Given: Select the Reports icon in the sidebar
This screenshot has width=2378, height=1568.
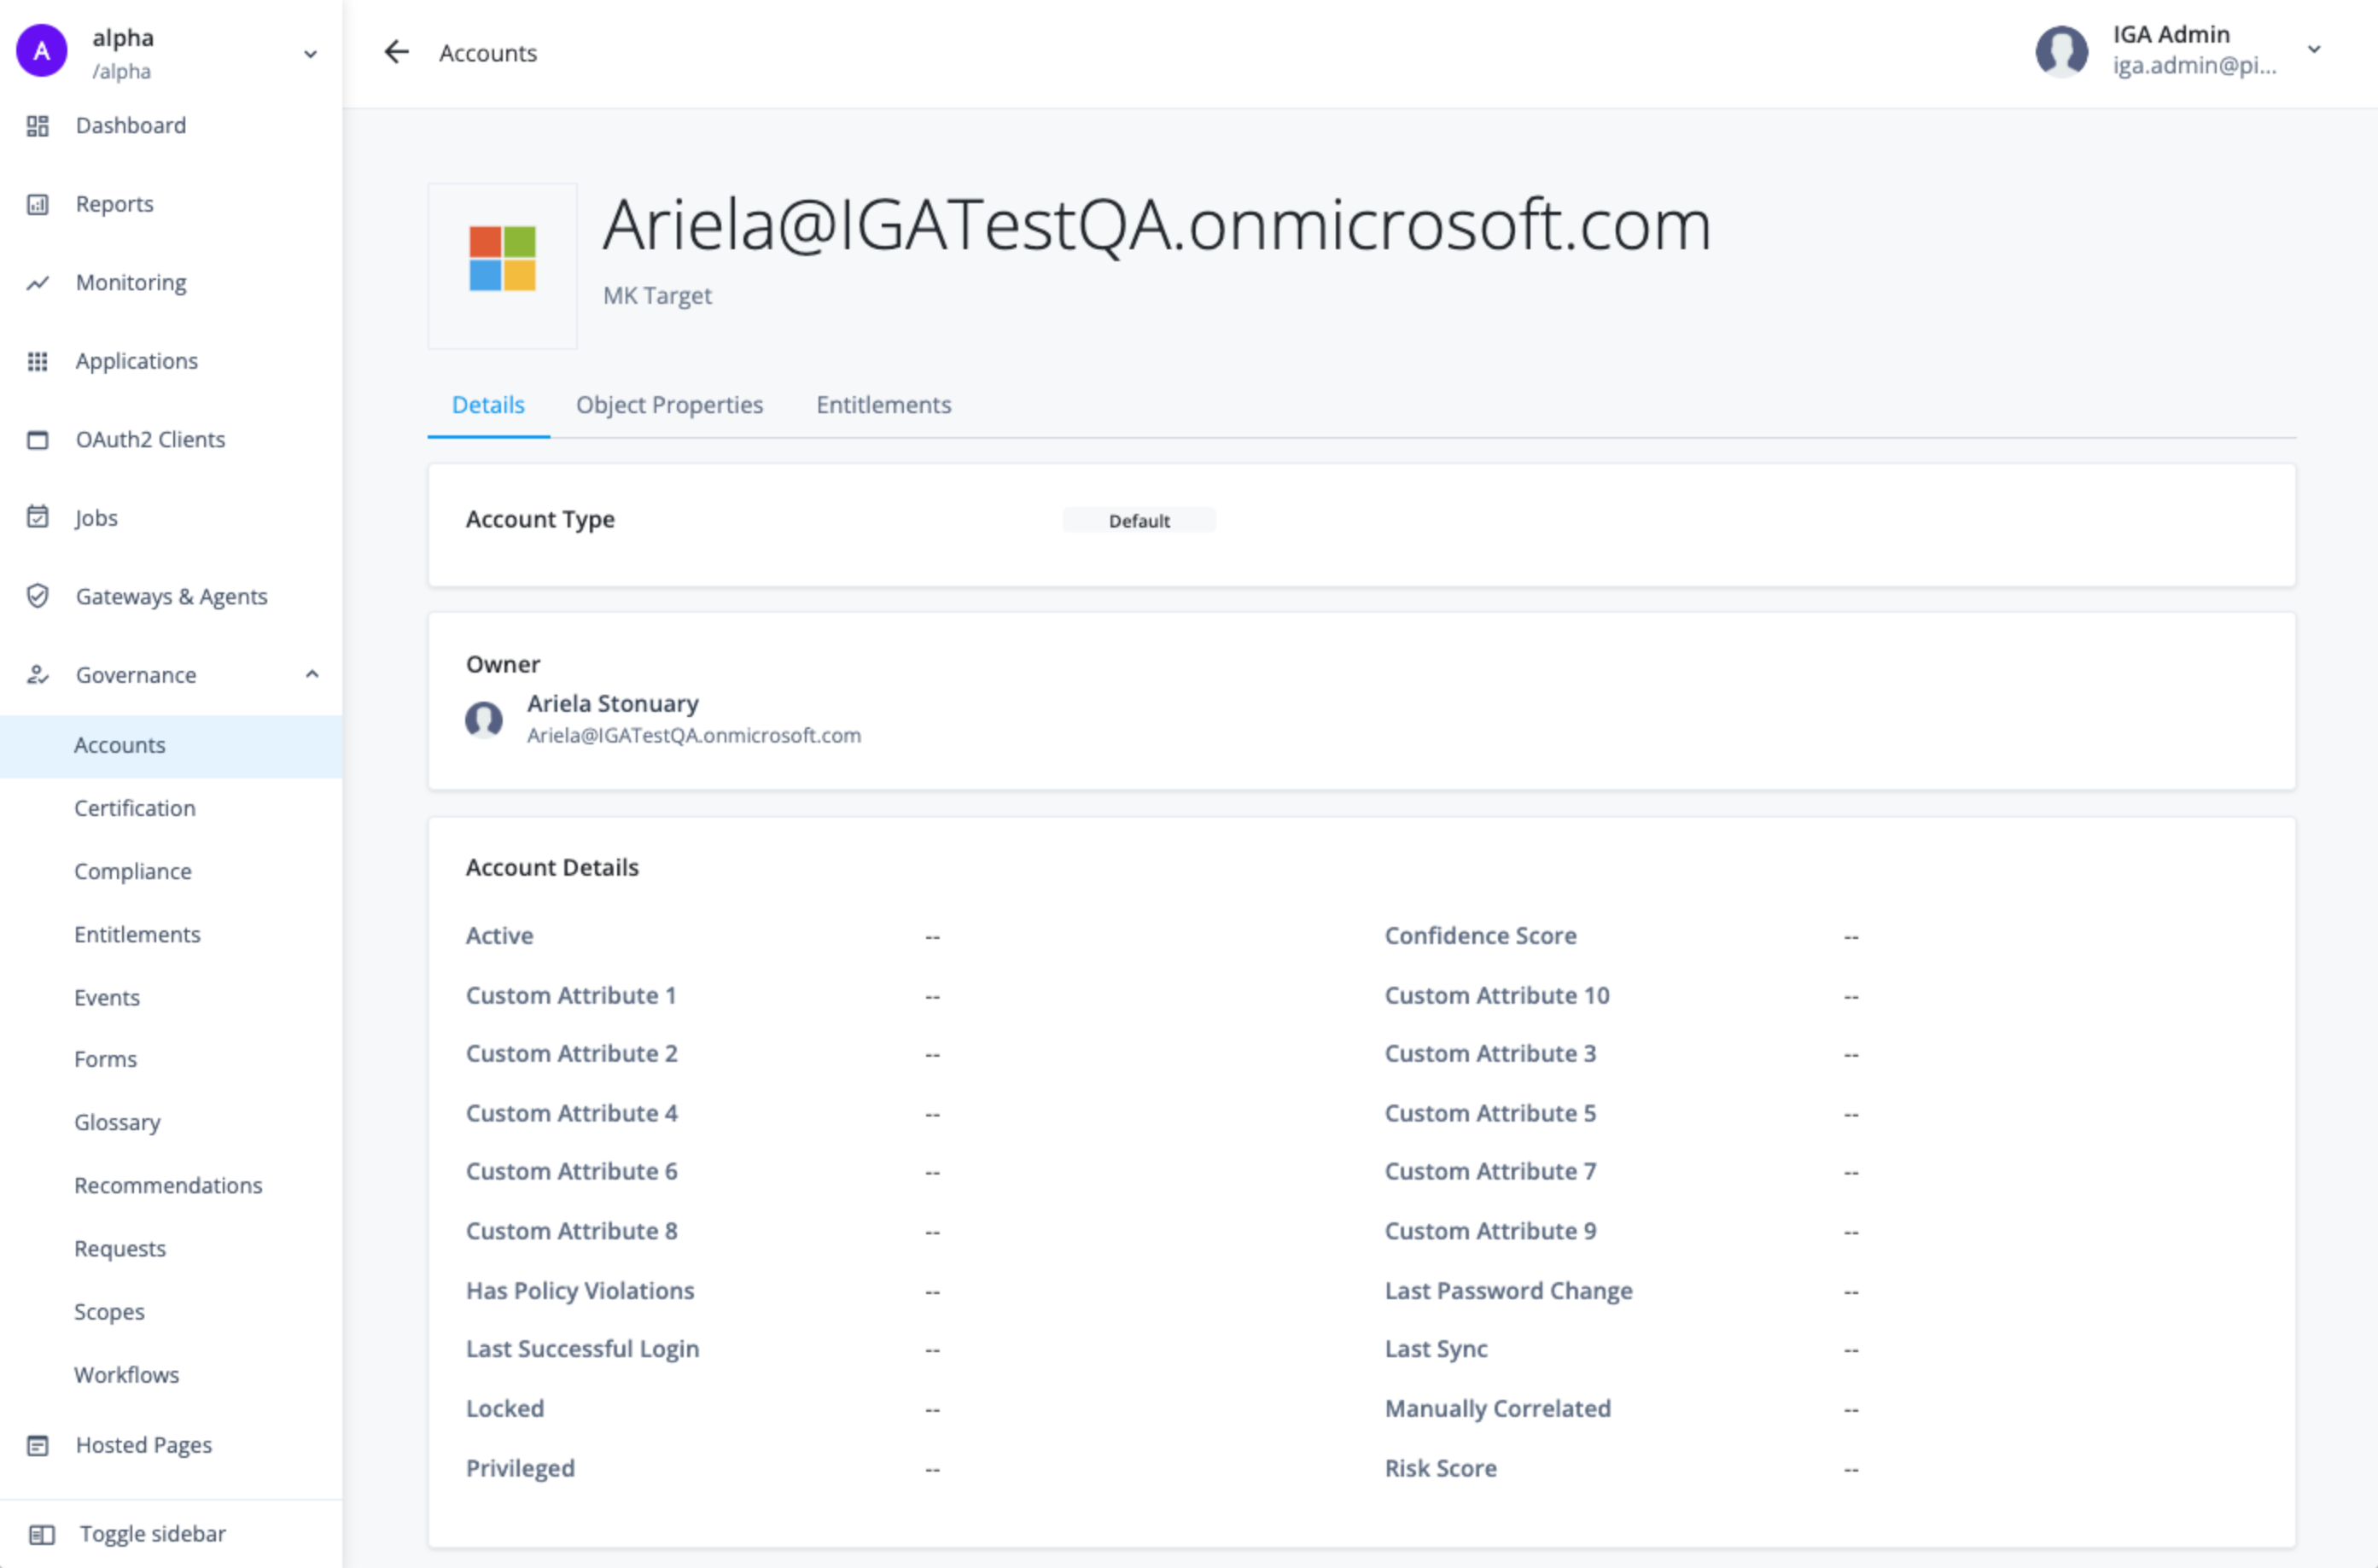Looking at the screenshot, I should click(x=38, y=203).
